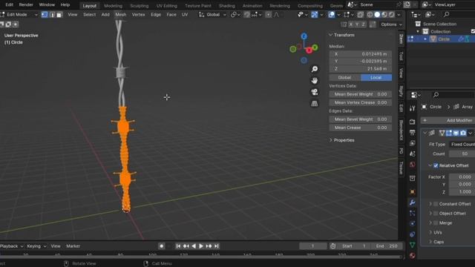The image size is (475, 267).
Task: Open viewport shading options dropdown arrow
Action: coord(399,15)
